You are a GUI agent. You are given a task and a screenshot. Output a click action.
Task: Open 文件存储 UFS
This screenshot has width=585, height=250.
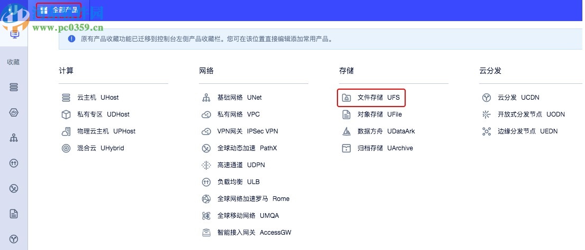point(379,98)
